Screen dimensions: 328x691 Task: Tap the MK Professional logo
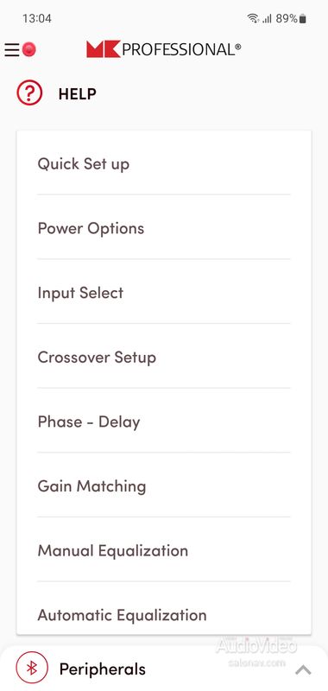point(164,49)
